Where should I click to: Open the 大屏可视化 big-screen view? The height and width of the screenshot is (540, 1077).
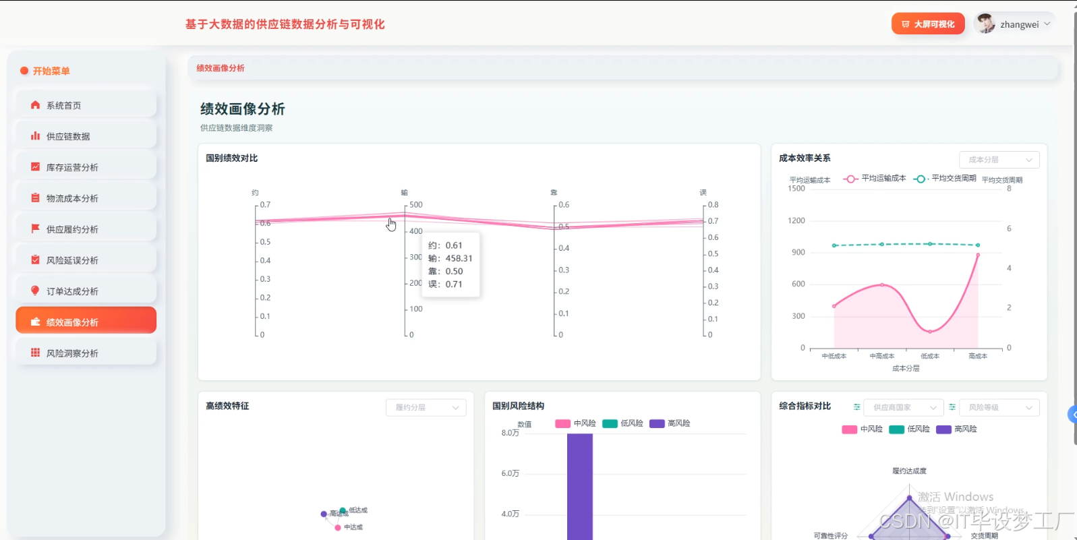928,24
